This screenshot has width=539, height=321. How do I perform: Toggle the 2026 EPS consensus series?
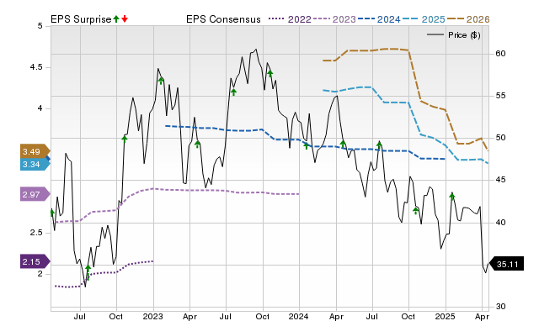pos(468,19)
